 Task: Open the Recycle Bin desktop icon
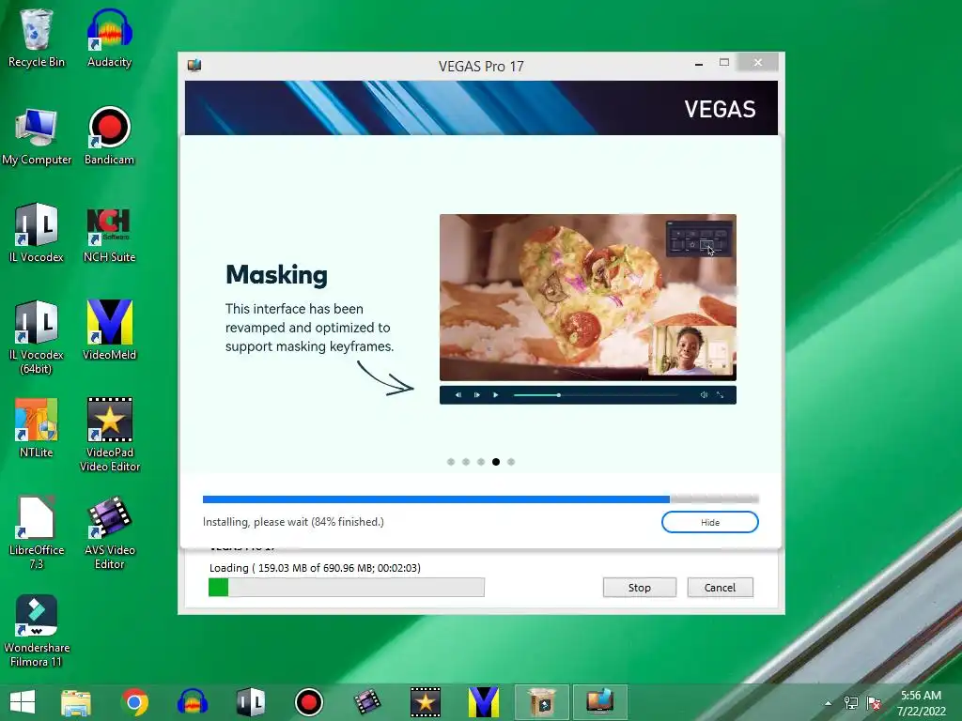click(37, 38)
